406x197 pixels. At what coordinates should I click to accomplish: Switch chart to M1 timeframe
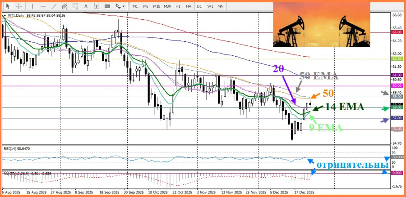[135, 6]
